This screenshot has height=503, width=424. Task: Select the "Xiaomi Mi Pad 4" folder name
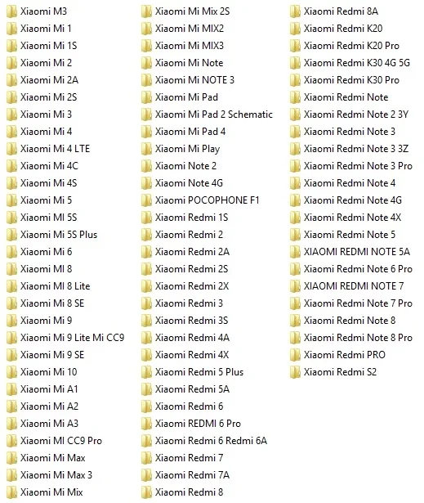(x=190, y=132)
